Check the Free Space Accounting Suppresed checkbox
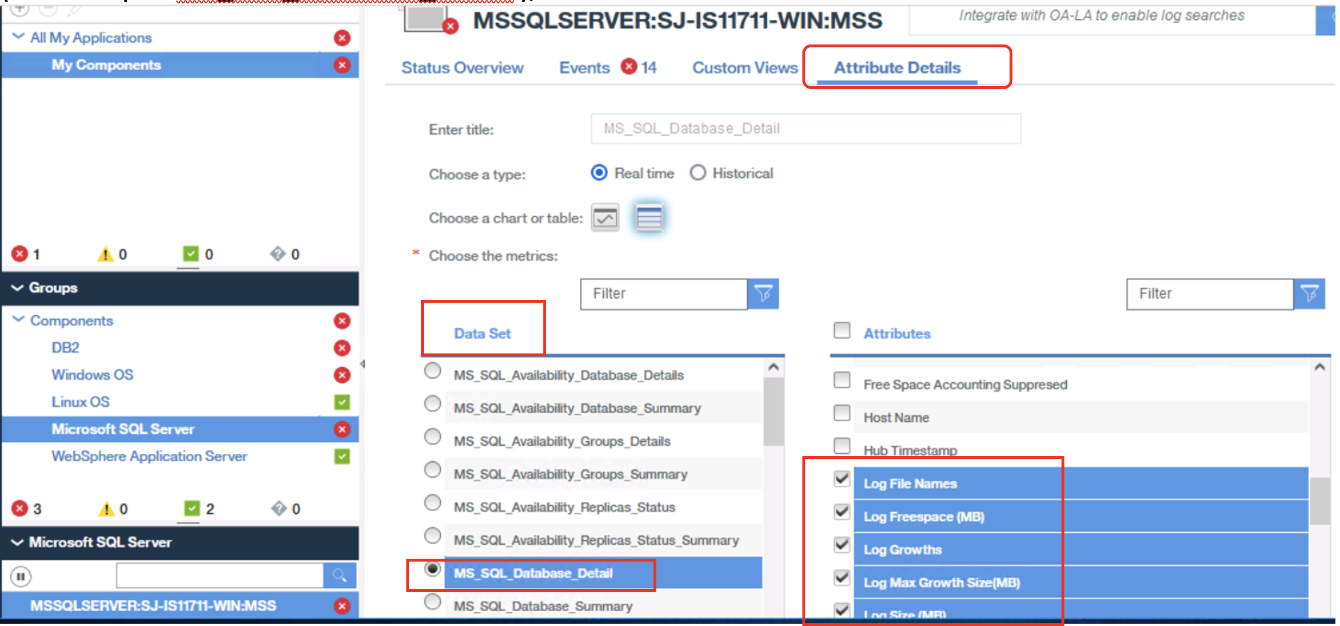 842,380
